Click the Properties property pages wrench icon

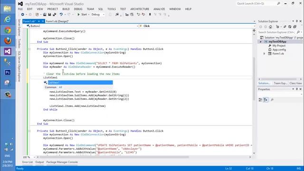[272, 100]
